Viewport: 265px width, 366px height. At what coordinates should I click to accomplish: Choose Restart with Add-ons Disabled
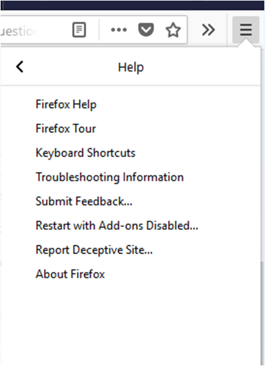[117, 226]
